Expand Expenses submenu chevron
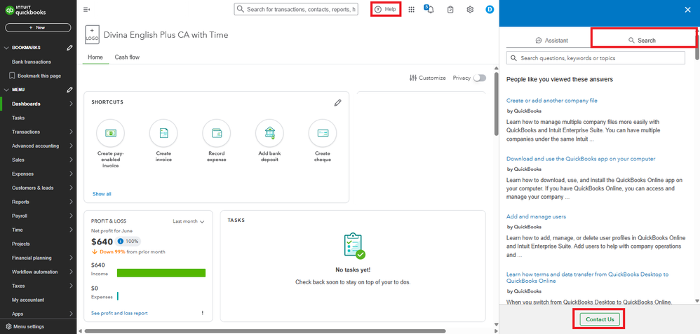The image size is (700, 334). (72, 174)
